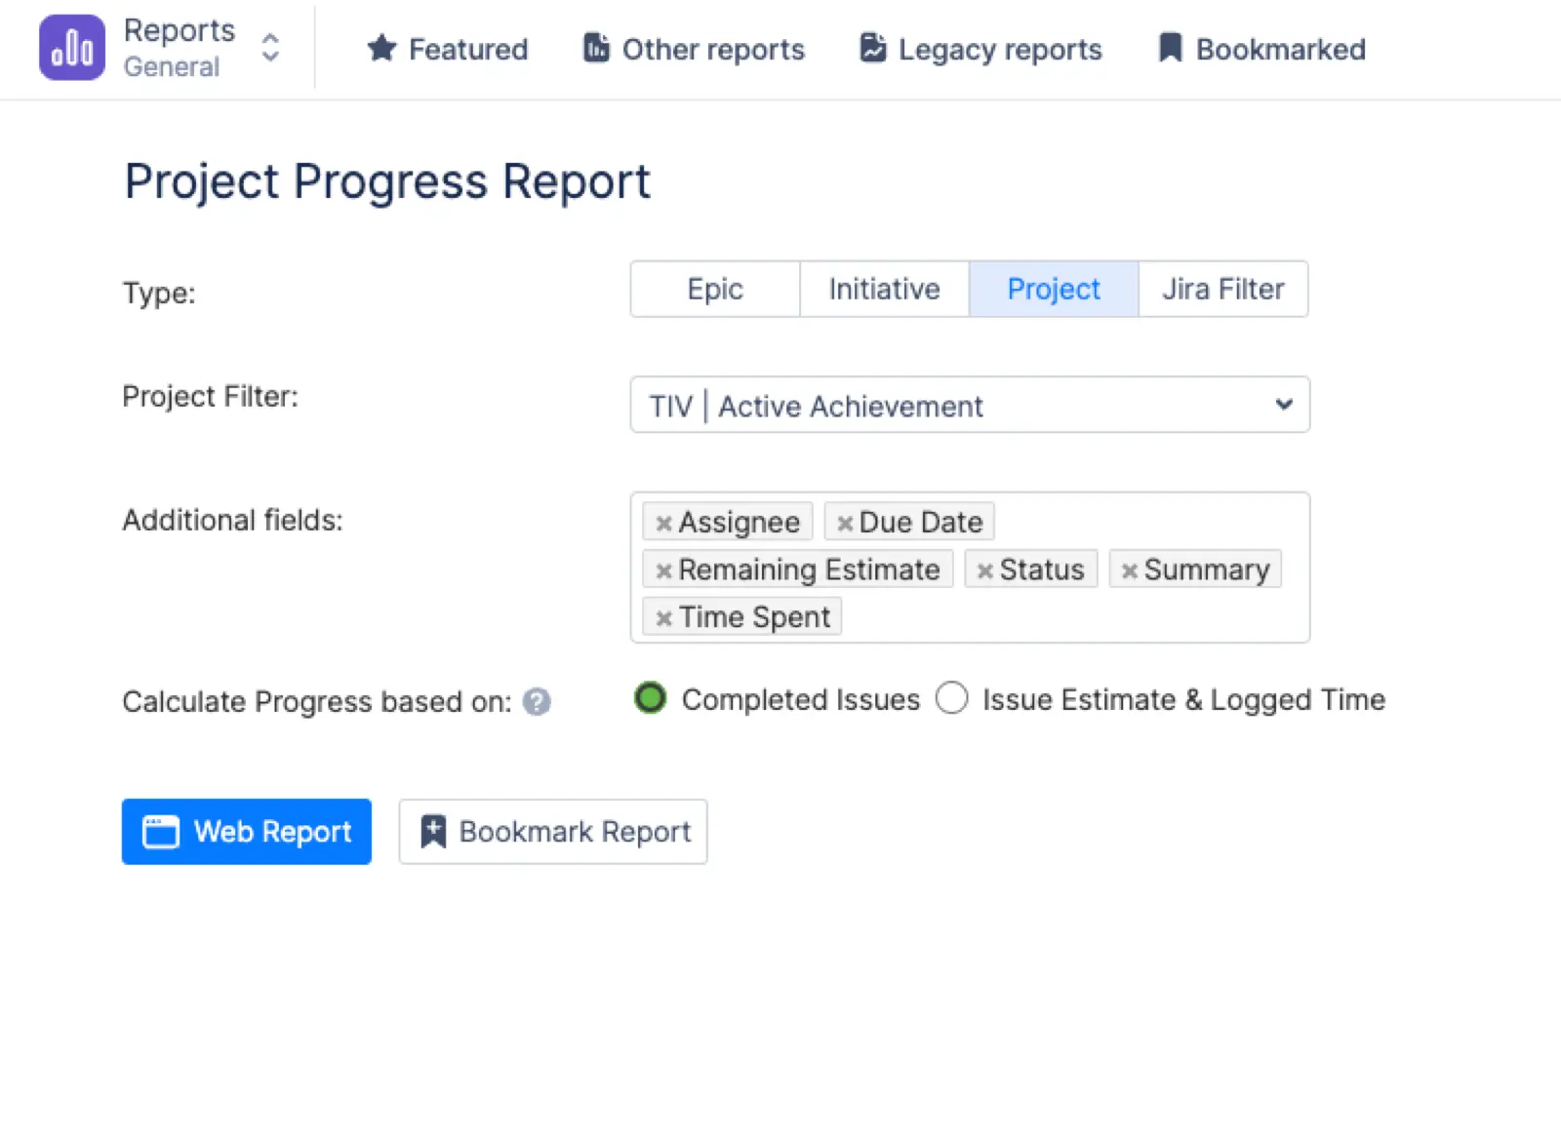The height and width of the screenshot is (1139, 1561).
Task: Click the Bookmark Report button
Action: click(552, 831)
